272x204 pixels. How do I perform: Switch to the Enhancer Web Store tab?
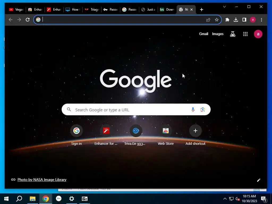pos(35,10)
